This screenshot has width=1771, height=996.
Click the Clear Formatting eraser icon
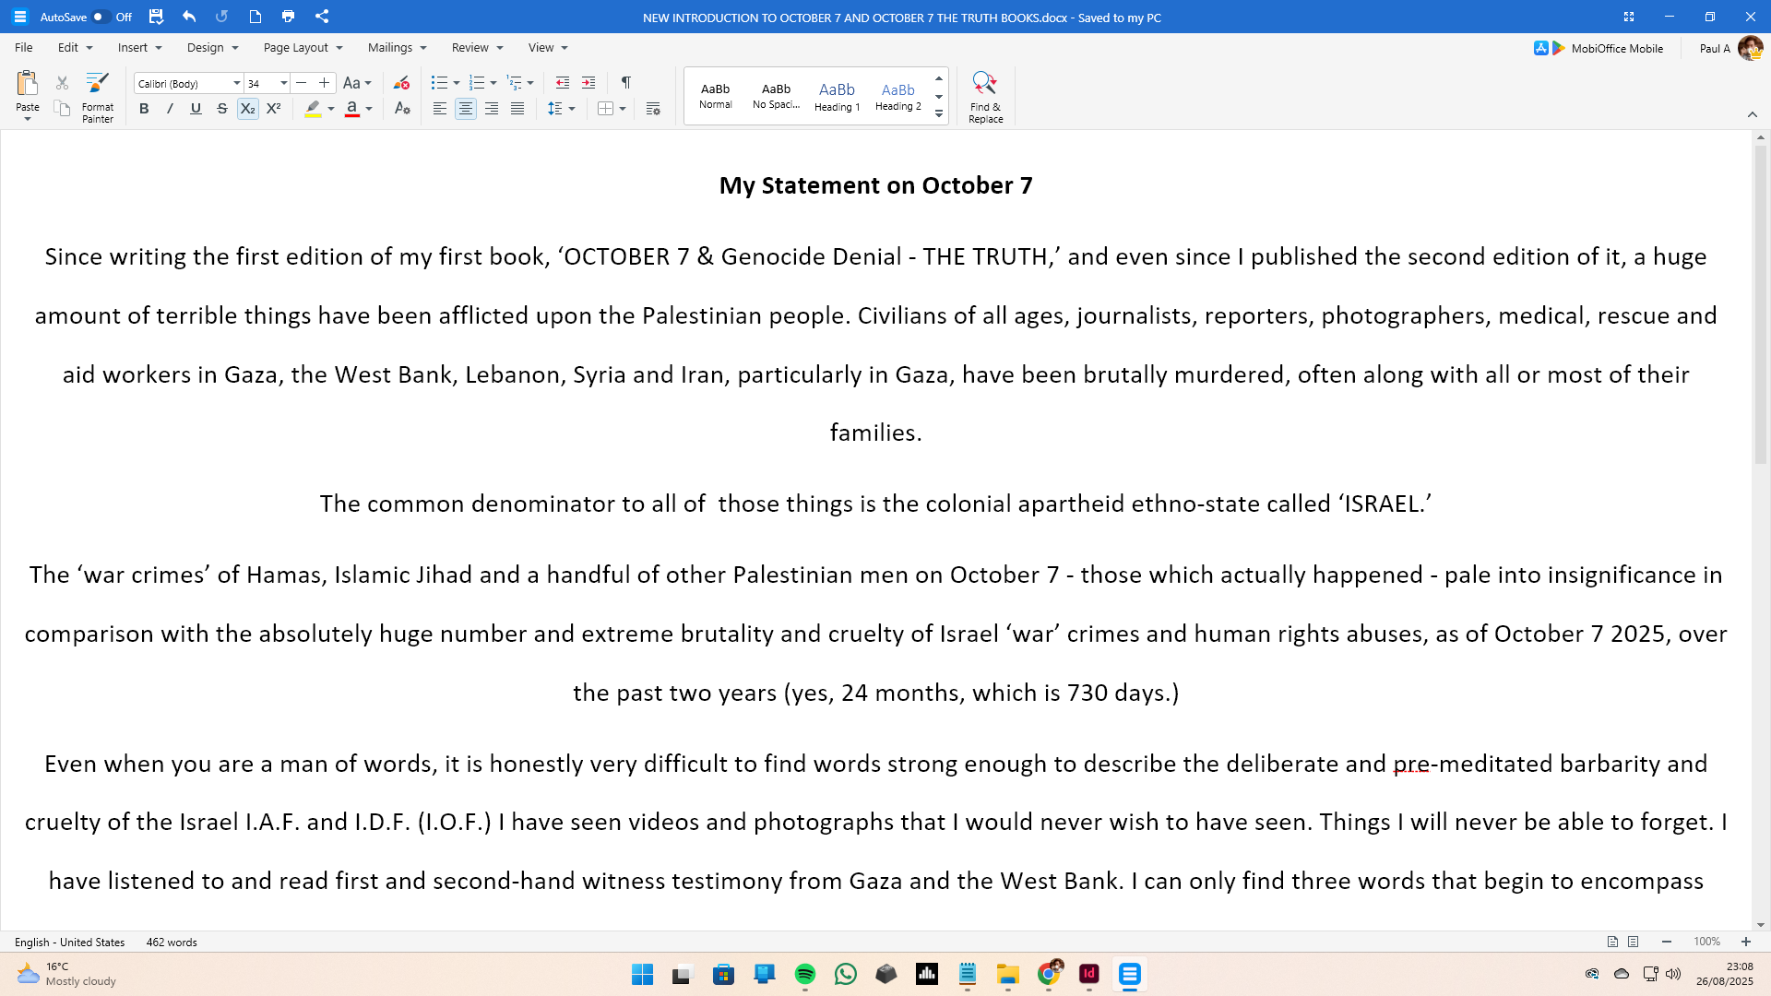point(401,83)
